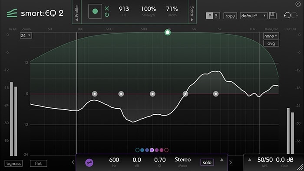The width and height of the screenshot is (304, 171).
Task: Save preset with the floppy disk icon
Action: tap(273, 16)
